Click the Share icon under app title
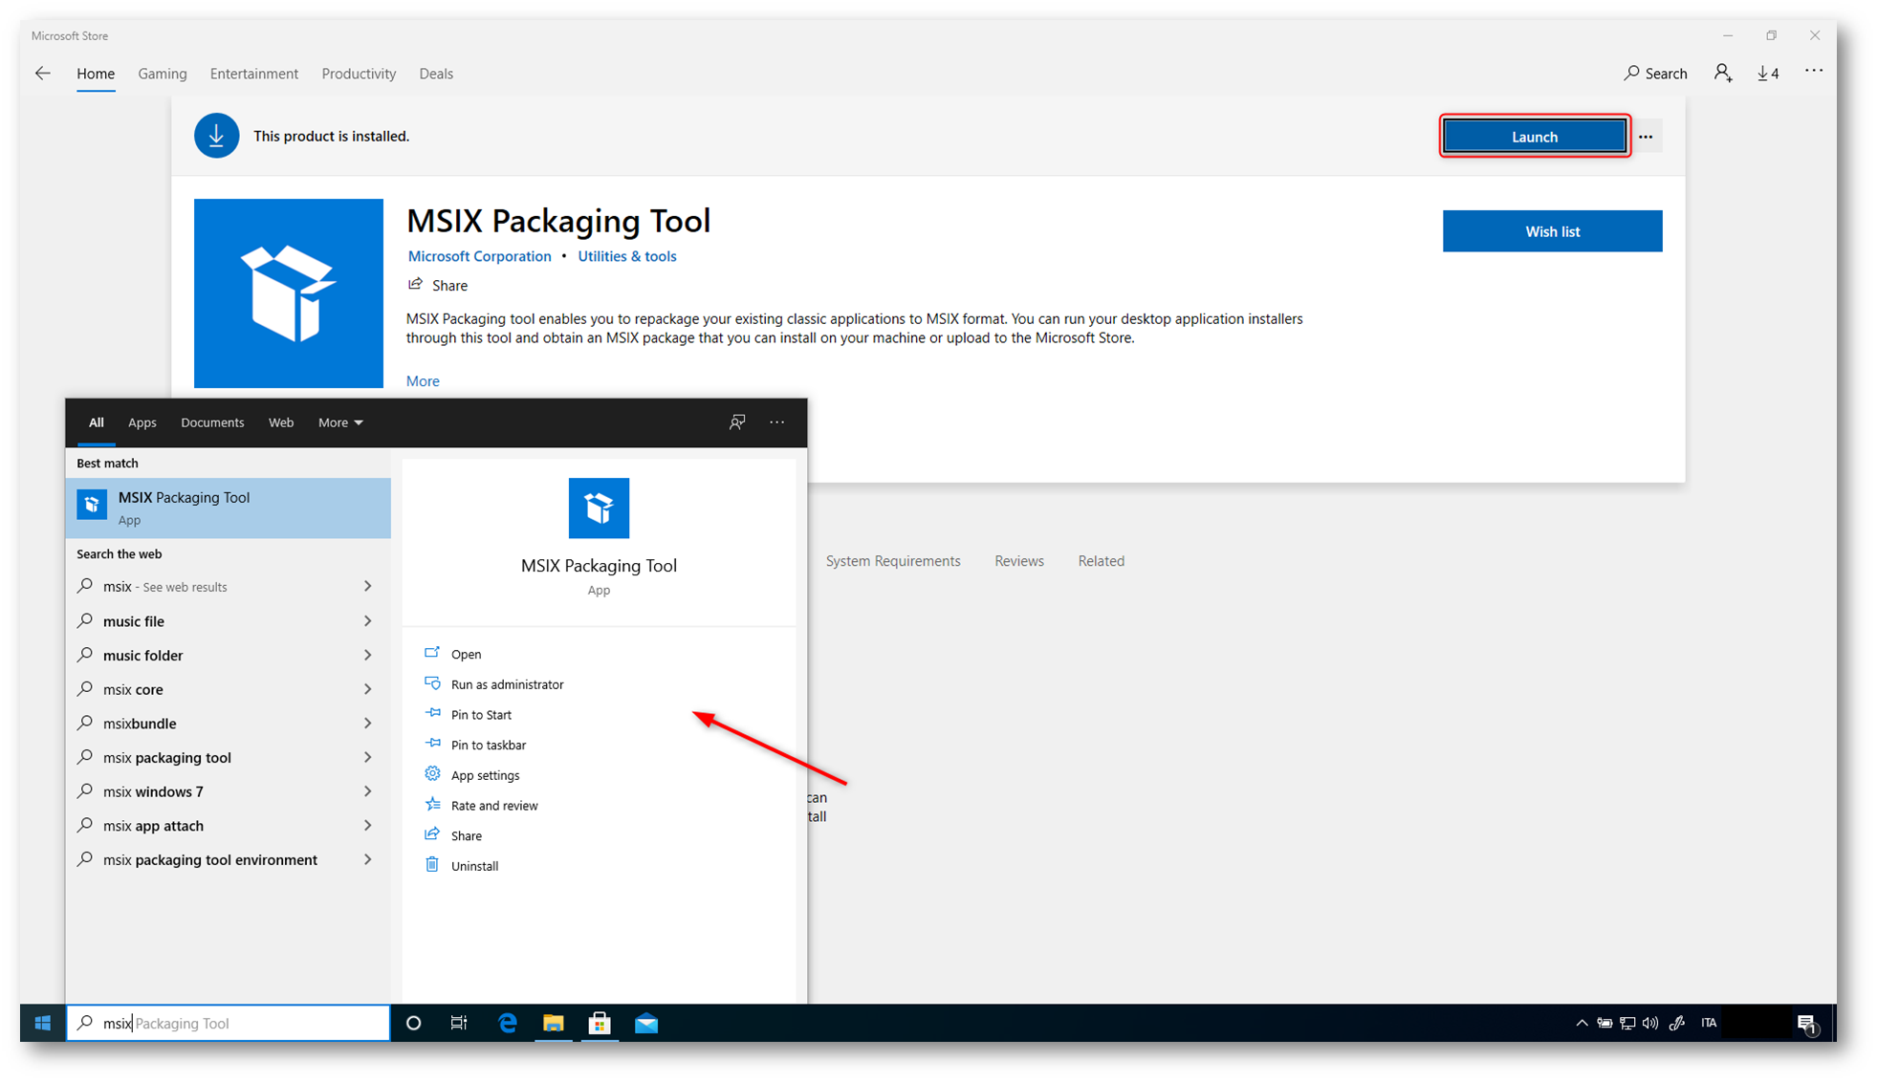 pos(415,285)
